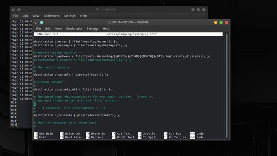Click the Undo shortcut in nano footer
The height and width of the screenshot is (156, 277).
tap(196, 133)
